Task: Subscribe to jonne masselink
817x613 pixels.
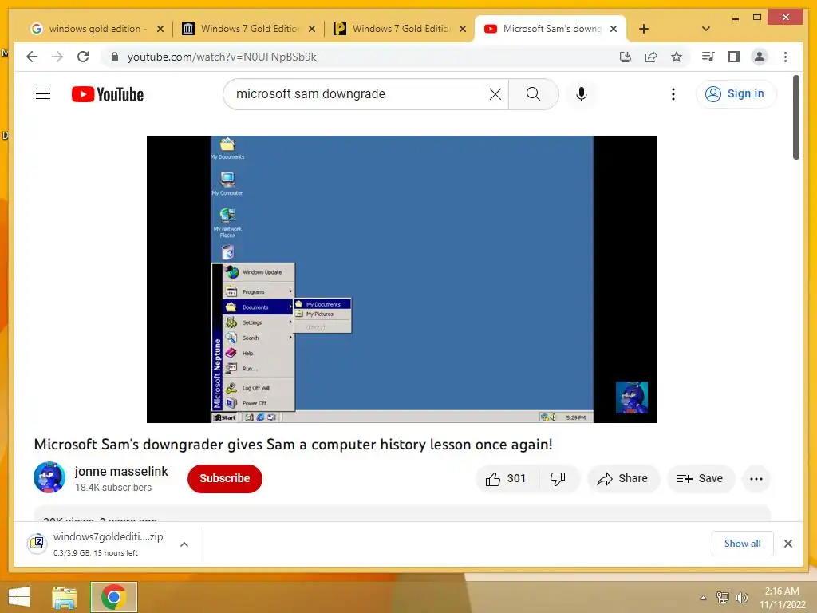Action: click(x=224, y=479)
